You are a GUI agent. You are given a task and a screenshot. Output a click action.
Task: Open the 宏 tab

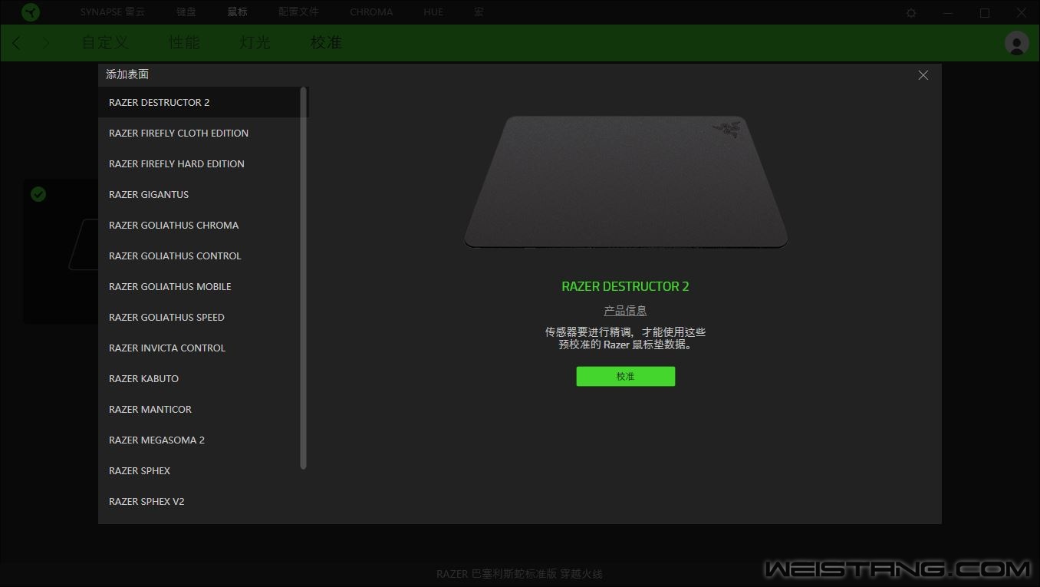coord(479,12)
